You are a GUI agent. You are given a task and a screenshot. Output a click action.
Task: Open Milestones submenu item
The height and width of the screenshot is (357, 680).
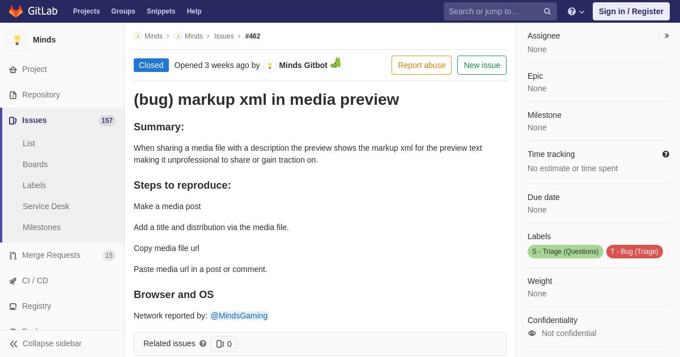click(41, 227)
